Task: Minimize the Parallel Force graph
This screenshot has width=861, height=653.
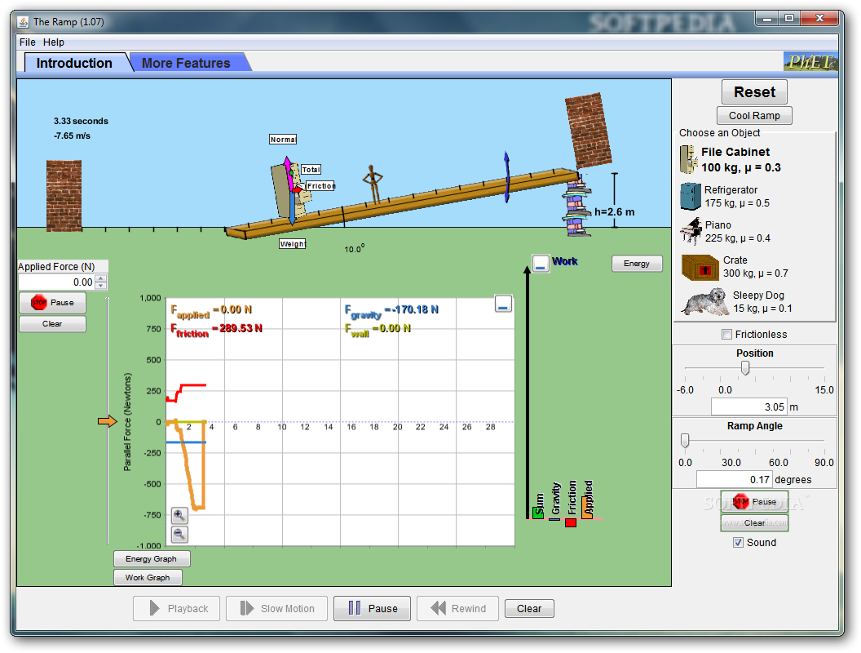Action: point(503,304)
